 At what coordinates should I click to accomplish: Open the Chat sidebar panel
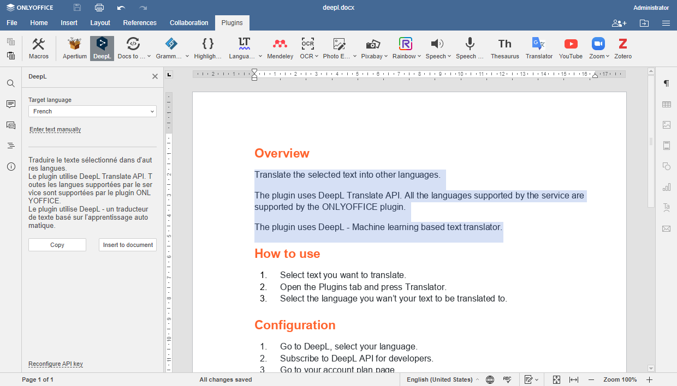point(11,125)
